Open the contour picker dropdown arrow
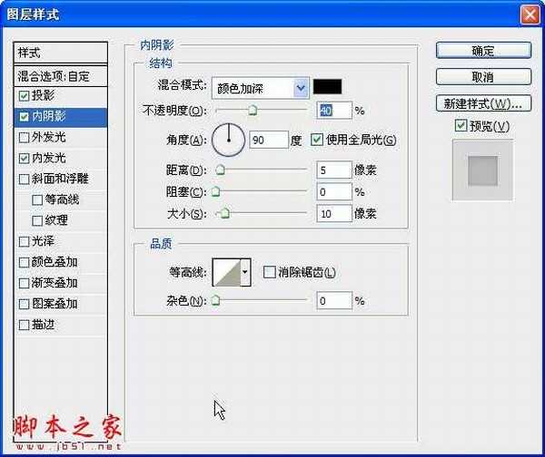The width and height of the screenshot is (545, 457). point(245,272)
